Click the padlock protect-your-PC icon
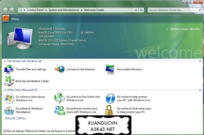The width and height of the screenshot is (204, 135). (x=109, y=110)
